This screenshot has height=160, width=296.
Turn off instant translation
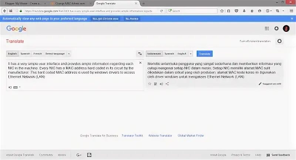pyautogui.click(x=255, y=41)
